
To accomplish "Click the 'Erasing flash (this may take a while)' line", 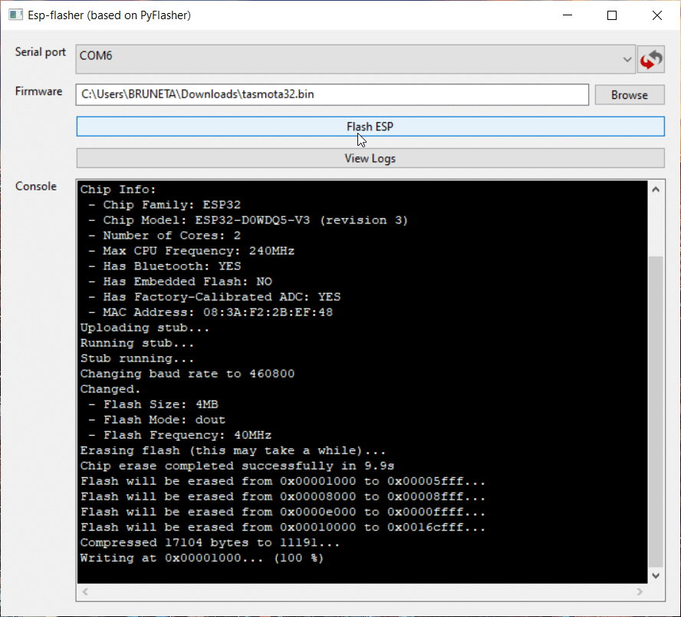I will click(x=233, y=450).
